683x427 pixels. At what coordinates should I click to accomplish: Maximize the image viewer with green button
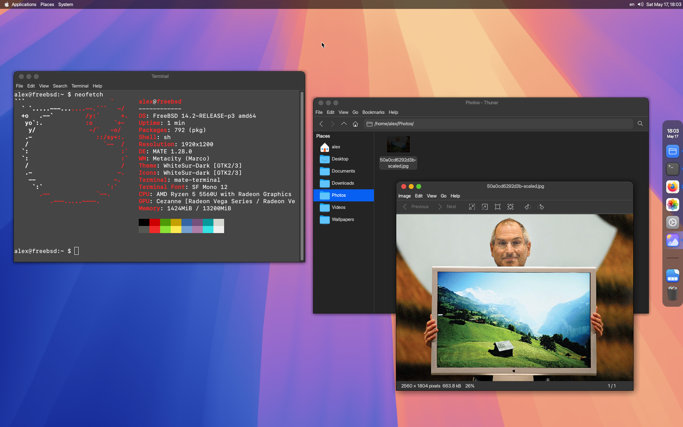[419, 186]
